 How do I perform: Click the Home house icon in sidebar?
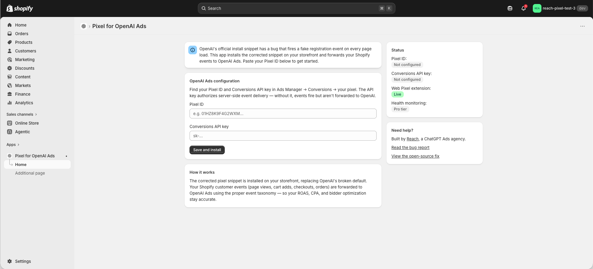pyautogui.click(x=10, y=25)
